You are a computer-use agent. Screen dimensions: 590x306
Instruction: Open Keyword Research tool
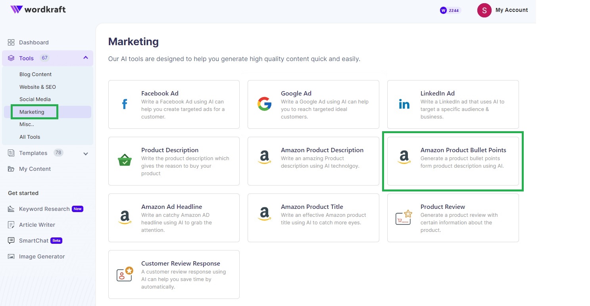coord(44,209)
